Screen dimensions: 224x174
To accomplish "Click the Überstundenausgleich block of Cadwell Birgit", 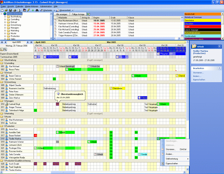I will [x=57, y=104].
